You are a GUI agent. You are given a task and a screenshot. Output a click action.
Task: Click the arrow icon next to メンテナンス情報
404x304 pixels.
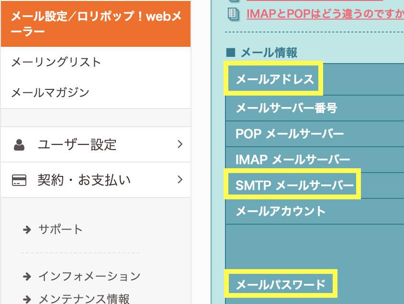pyautogui.click(x=27, y=299)
